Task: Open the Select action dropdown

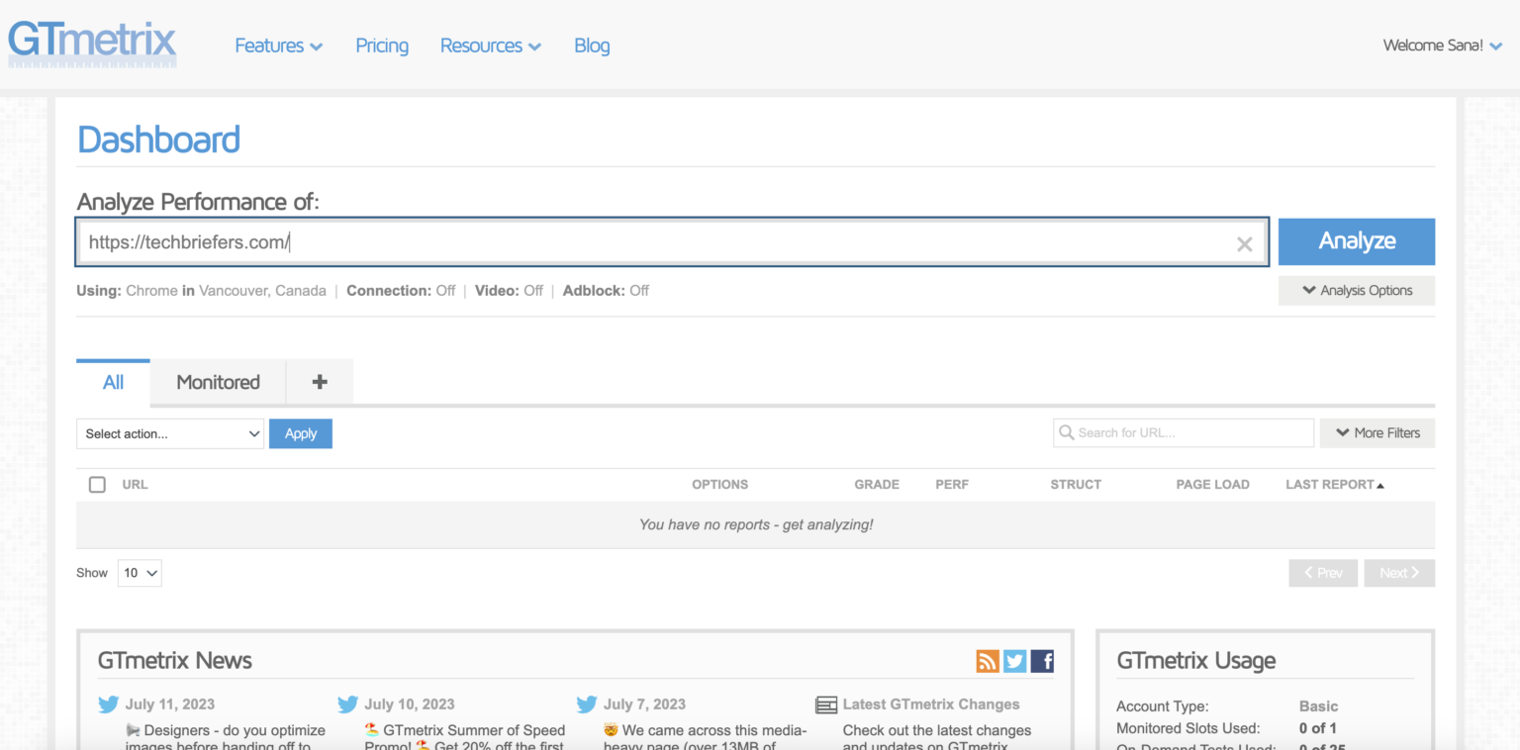Action: click(170, 433)
